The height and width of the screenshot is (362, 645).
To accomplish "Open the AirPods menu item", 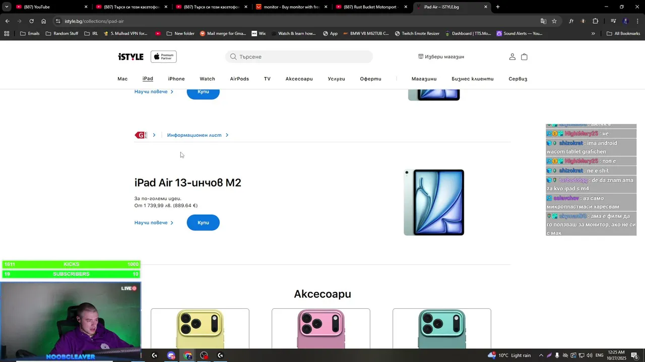I will click(x=239, y=79).
